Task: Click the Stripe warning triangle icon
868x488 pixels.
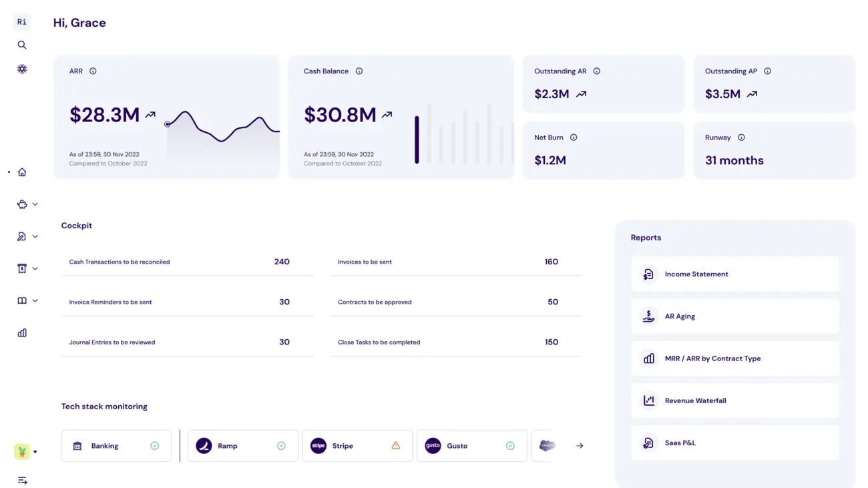Action: click(396, 446)
